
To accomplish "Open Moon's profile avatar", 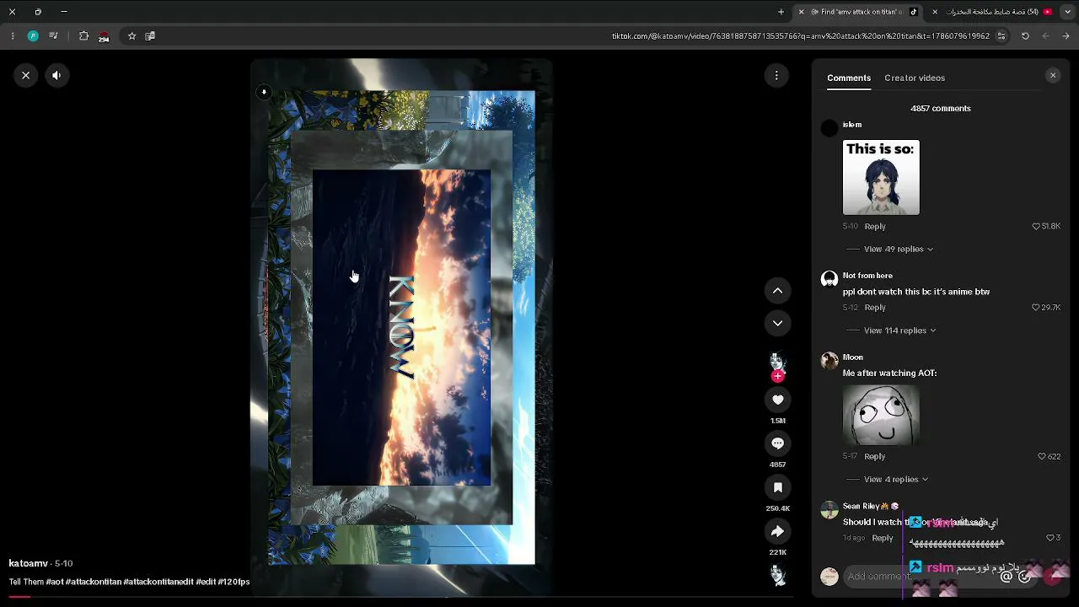I will (x=829, y=360).
